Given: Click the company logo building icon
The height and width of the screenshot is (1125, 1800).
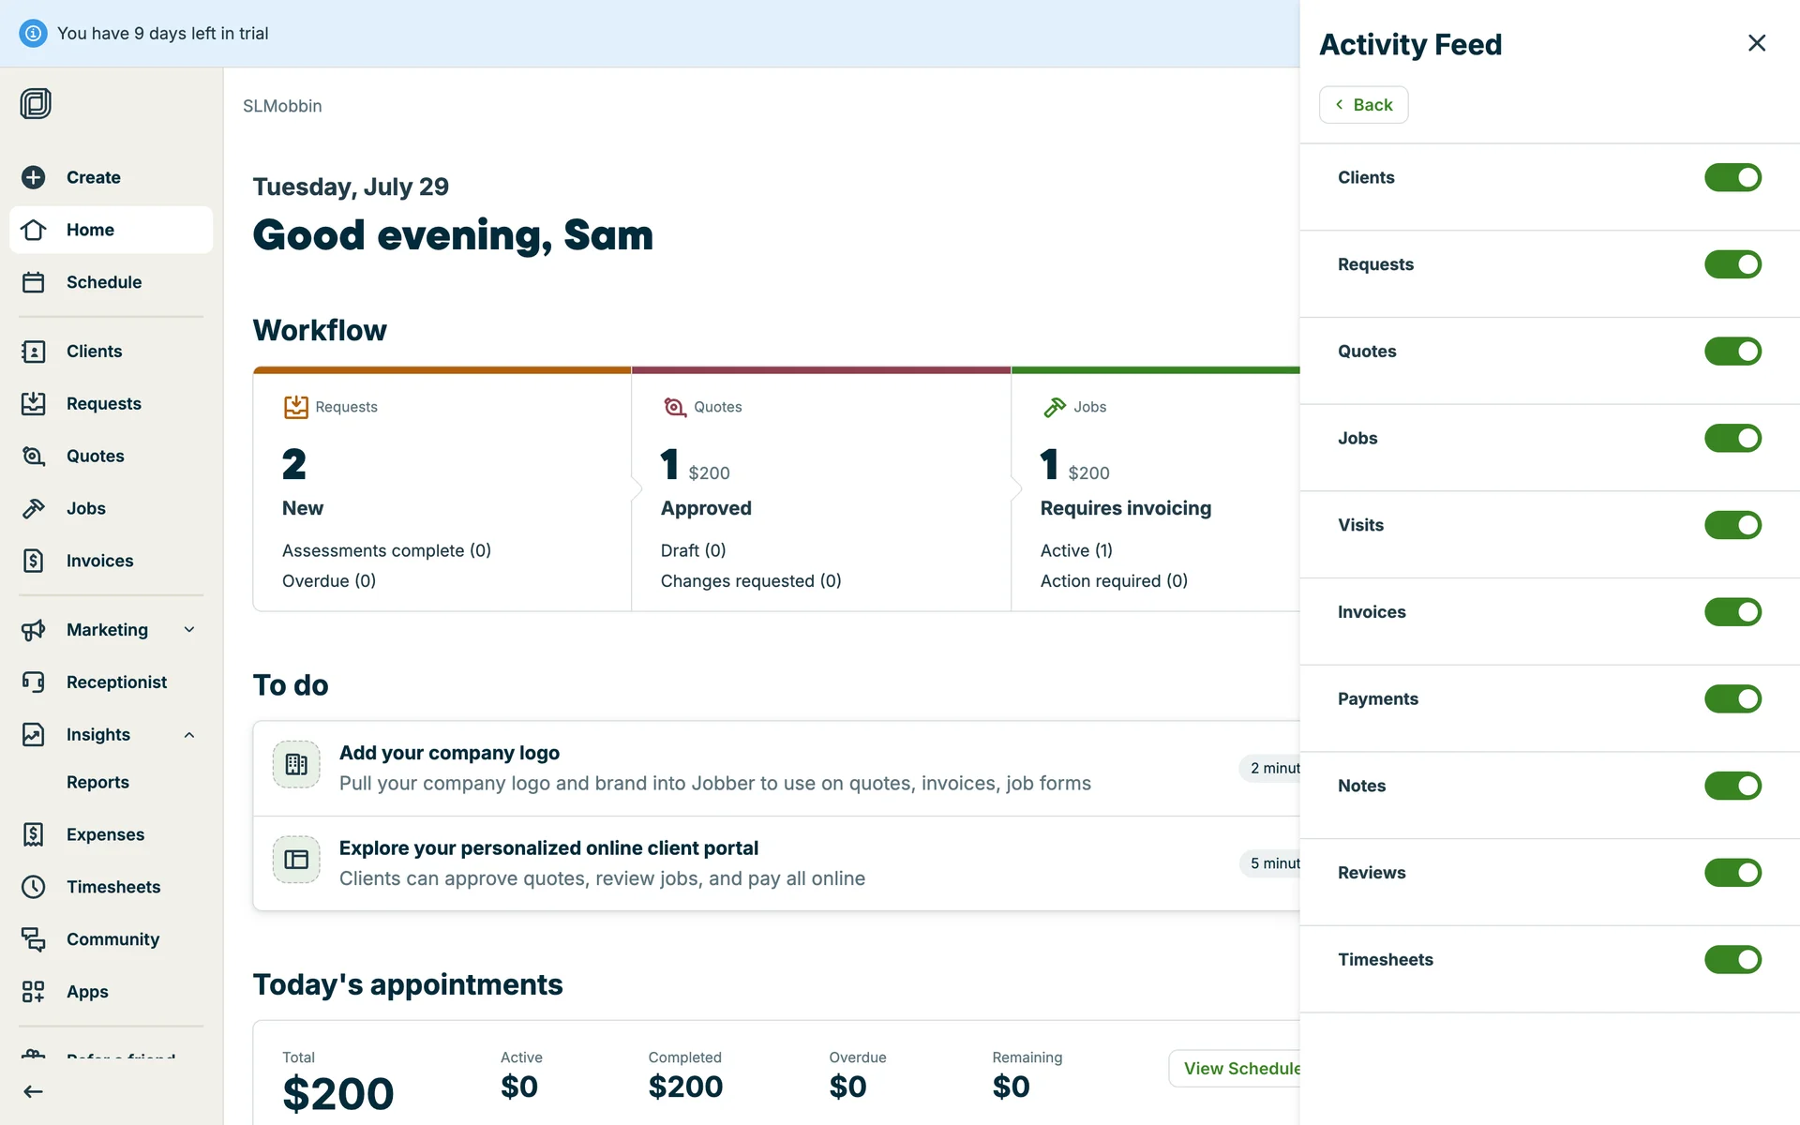Looking at the screenshot, I should 296,765.
